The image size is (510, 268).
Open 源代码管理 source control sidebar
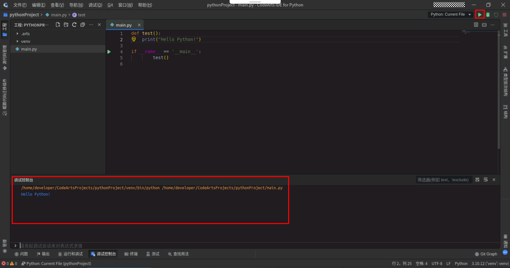pos(5,58)
